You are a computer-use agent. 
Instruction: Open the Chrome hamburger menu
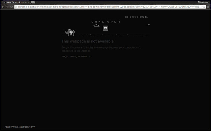(x=208, y=7)
